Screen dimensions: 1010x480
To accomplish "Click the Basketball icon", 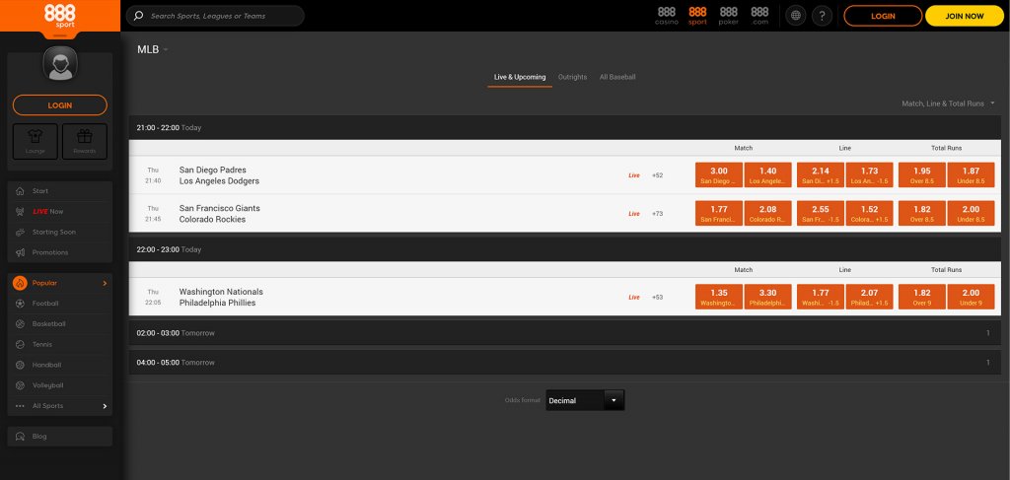I will point(20,324).
